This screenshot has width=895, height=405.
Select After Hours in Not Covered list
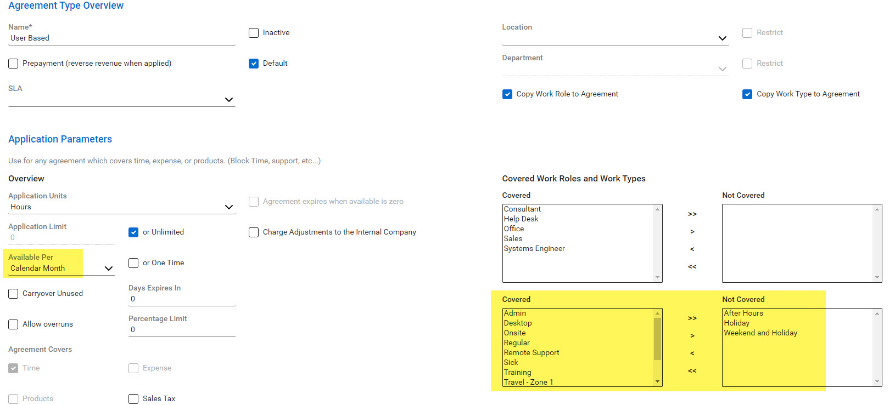click(x=743, y=313)
